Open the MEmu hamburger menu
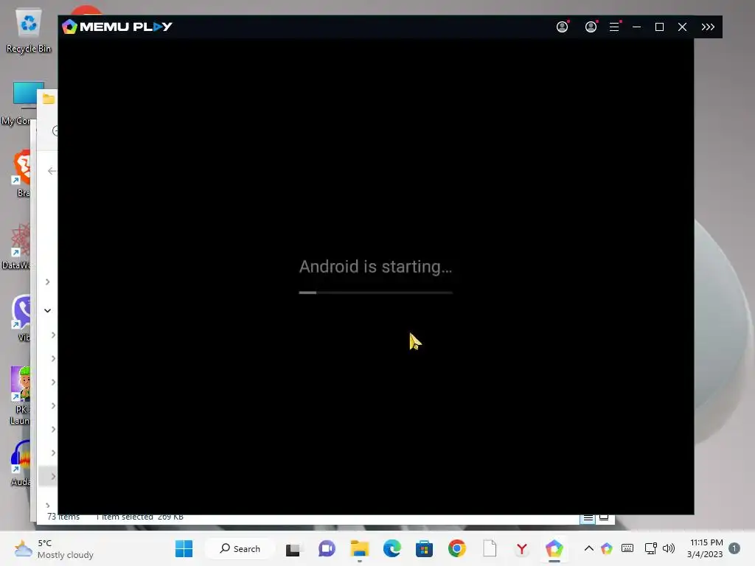The height and width of the screenshot is (566, 755). coord(614,27)
